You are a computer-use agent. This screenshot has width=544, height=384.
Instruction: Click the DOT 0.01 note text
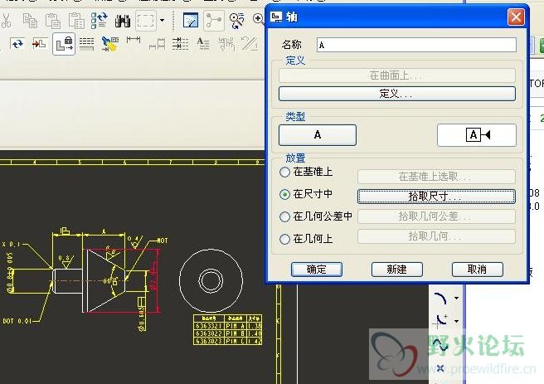click(17, 321)
